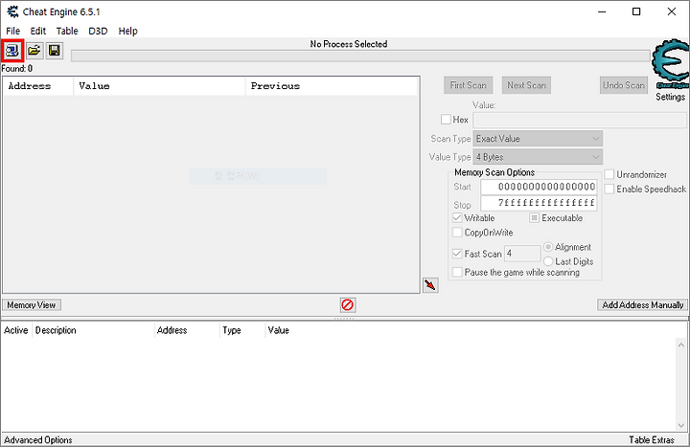Open the Table menu

[x=67, y=31]
